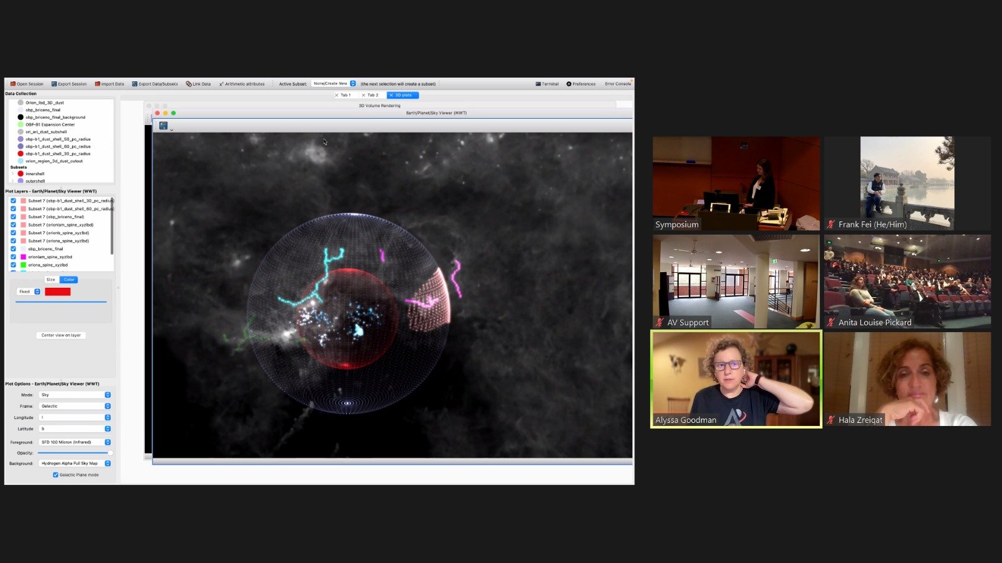Uncheck Subset 7 (obp-b1_dust_shell_60_pc_radius) layer
Viewport: 1002px width, 563px height.
[x=13, y=209]
